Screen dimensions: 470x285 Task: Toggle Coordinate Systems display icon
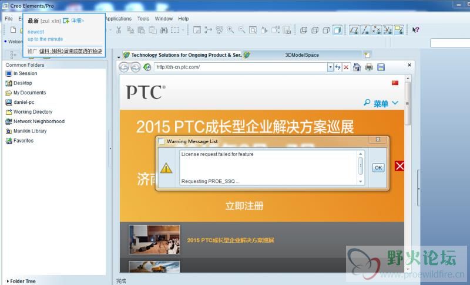coord(388,29)
